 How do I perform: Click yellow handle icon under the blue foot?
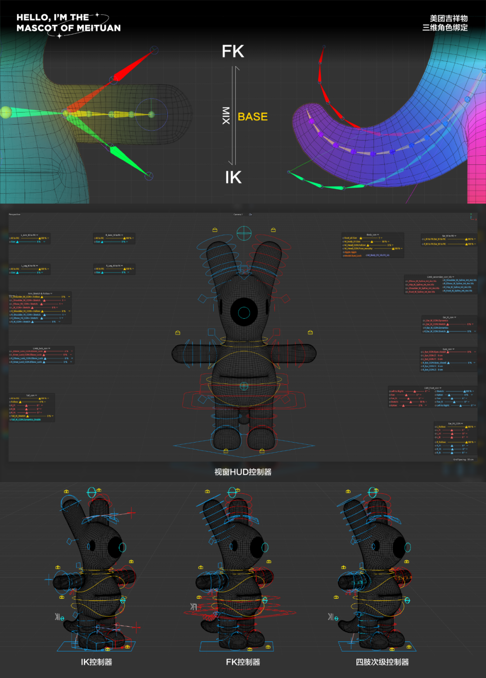(x=226, y=450)
